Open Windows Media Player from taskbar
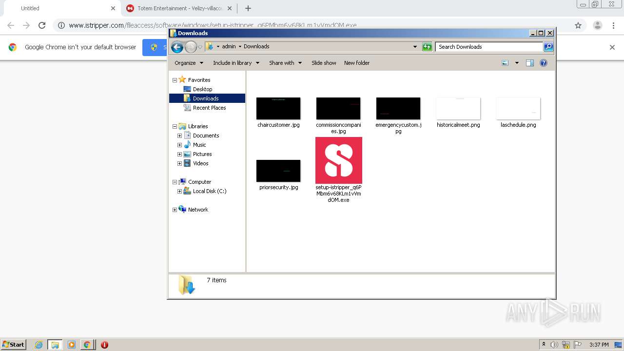 [71, 345]
